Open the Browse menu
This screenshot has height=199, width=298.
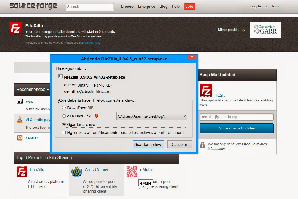[127, 6]
